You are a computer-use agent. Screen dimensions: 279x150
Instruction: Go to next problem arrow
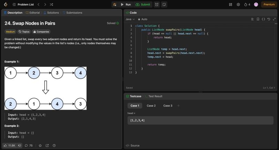[x=45, y=5]
